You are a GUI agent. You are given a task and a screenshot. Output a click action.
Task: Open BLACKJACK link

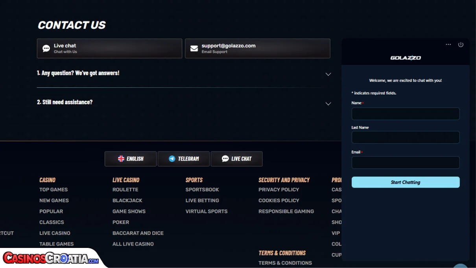point(127,200)
